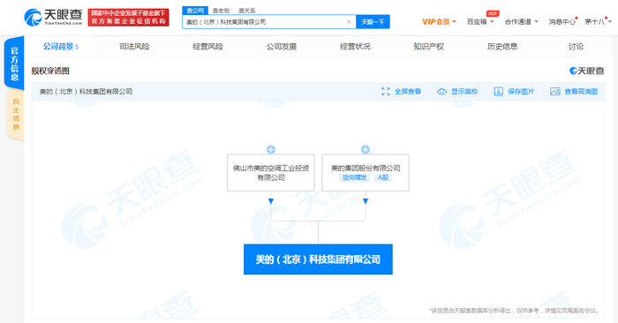The width and height of the screenshot is (618, 323).
Task: Click the 保存图片 download icon
Action: coord(499,92)
